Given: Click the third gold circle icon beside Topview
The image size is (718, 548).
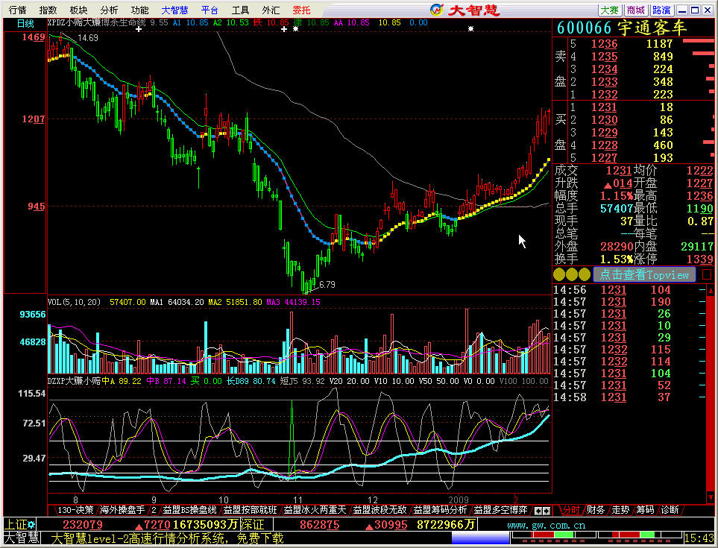Looking at the screenshot, I should 585,274.
